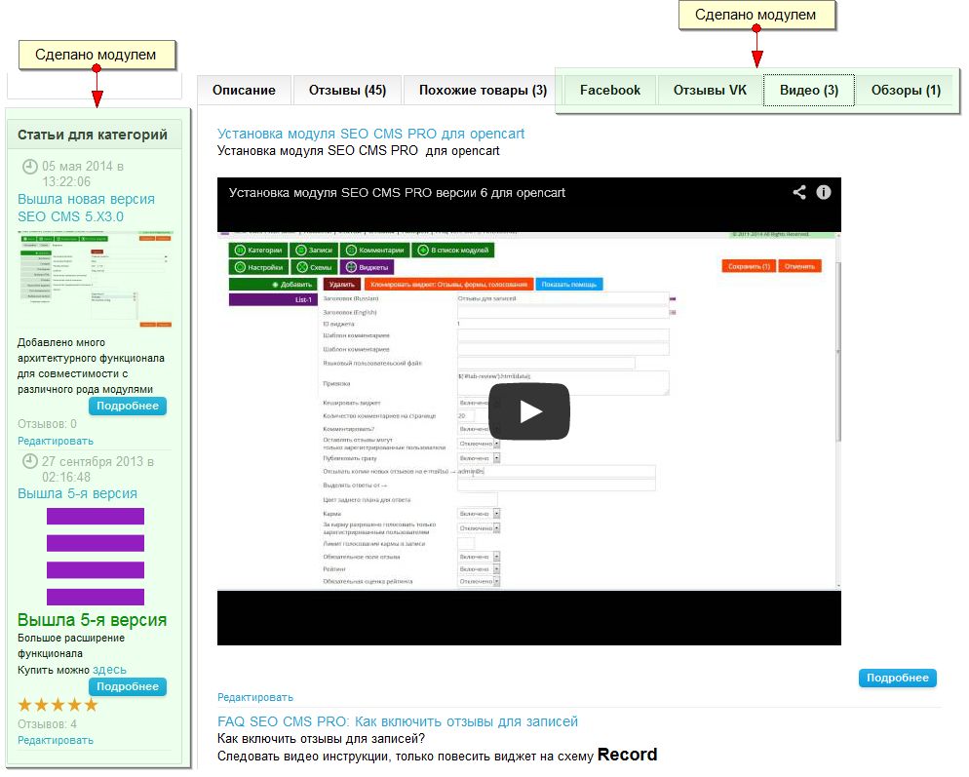
Task: Click Подробнее under Вышла 5-я версия article
Action: click(x=128, y=686)
